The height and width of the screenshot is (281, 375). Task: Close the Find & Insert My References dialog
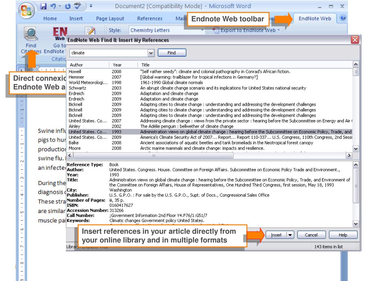pyautogui.click(x=355, y=40)
